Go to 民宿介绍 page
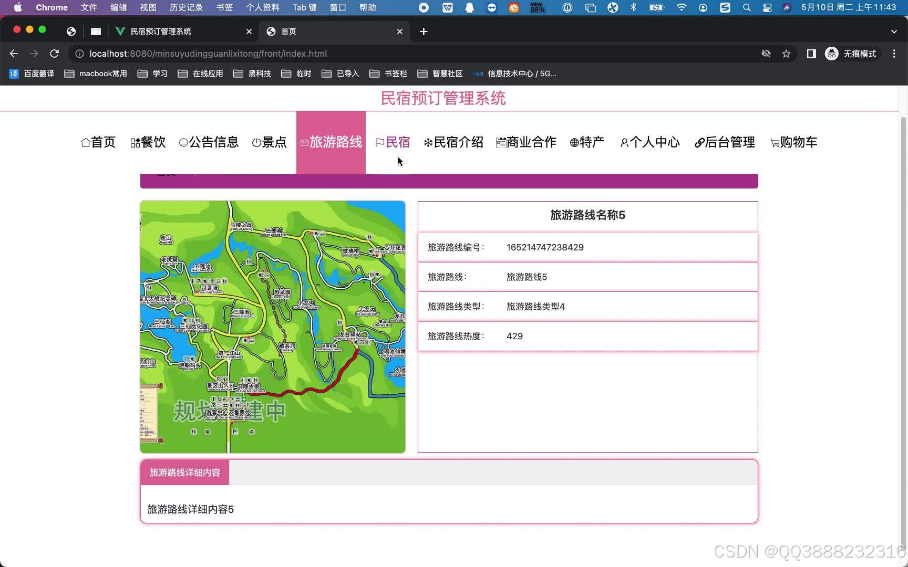This screenshot has width=908, height=567. click(x=453, y=142)
